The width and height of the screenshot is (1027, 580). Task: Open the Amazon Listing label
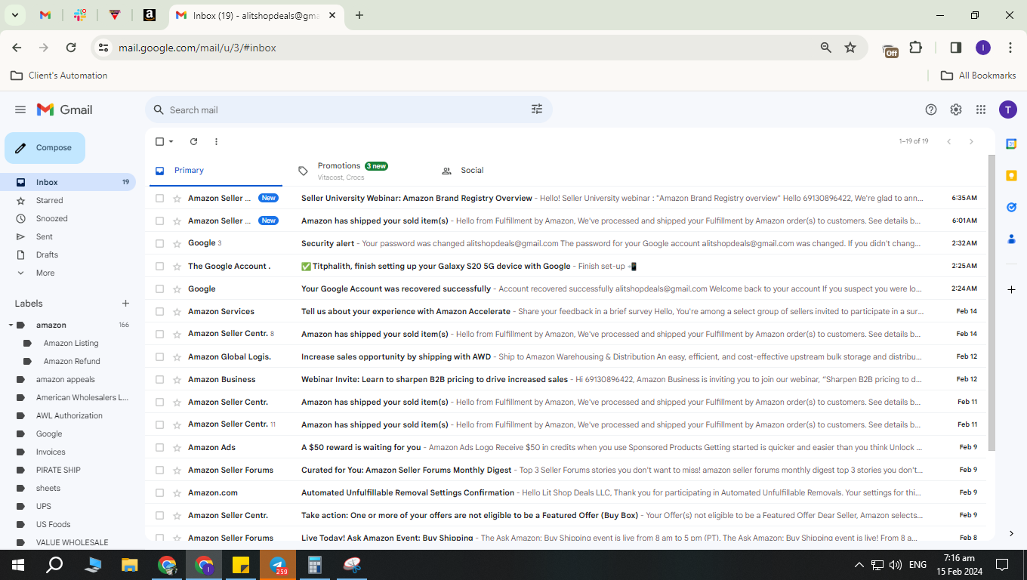coord(71,343)
